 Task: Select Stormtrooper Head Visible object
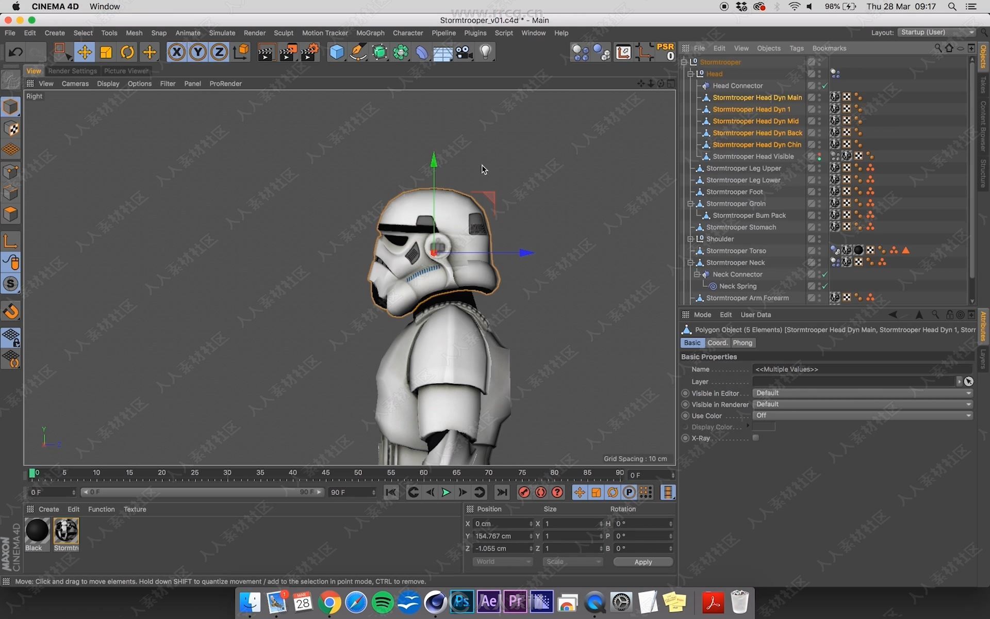(753, 156)
